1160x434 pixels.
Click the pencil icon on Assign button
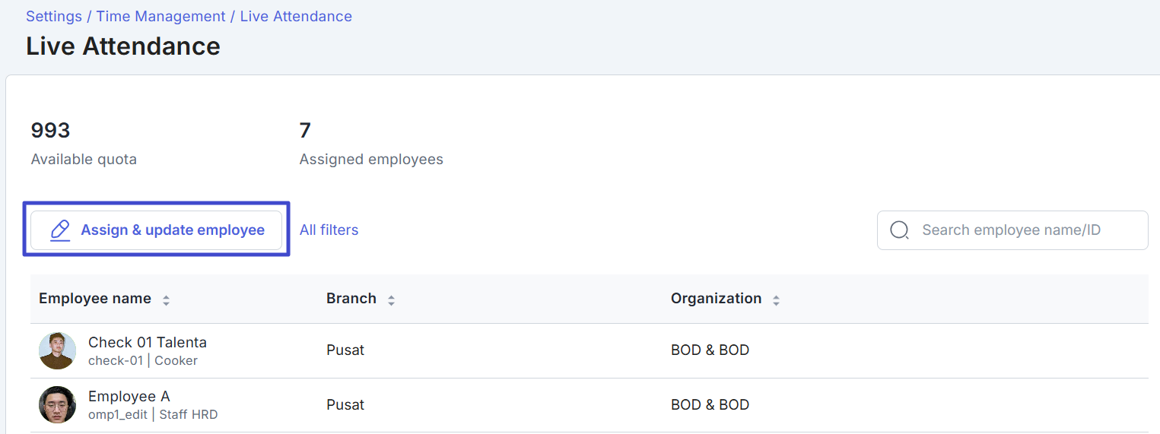pos(60,230)
